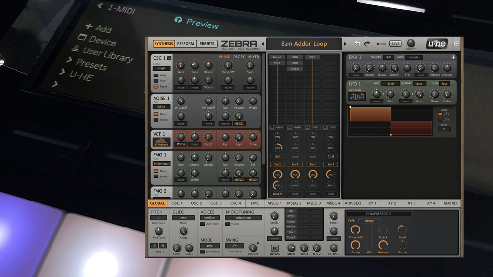The width and height of the screenshot is (493, 277).
Task: Enable Soft Attack switch
Action: tap(203, 252)
